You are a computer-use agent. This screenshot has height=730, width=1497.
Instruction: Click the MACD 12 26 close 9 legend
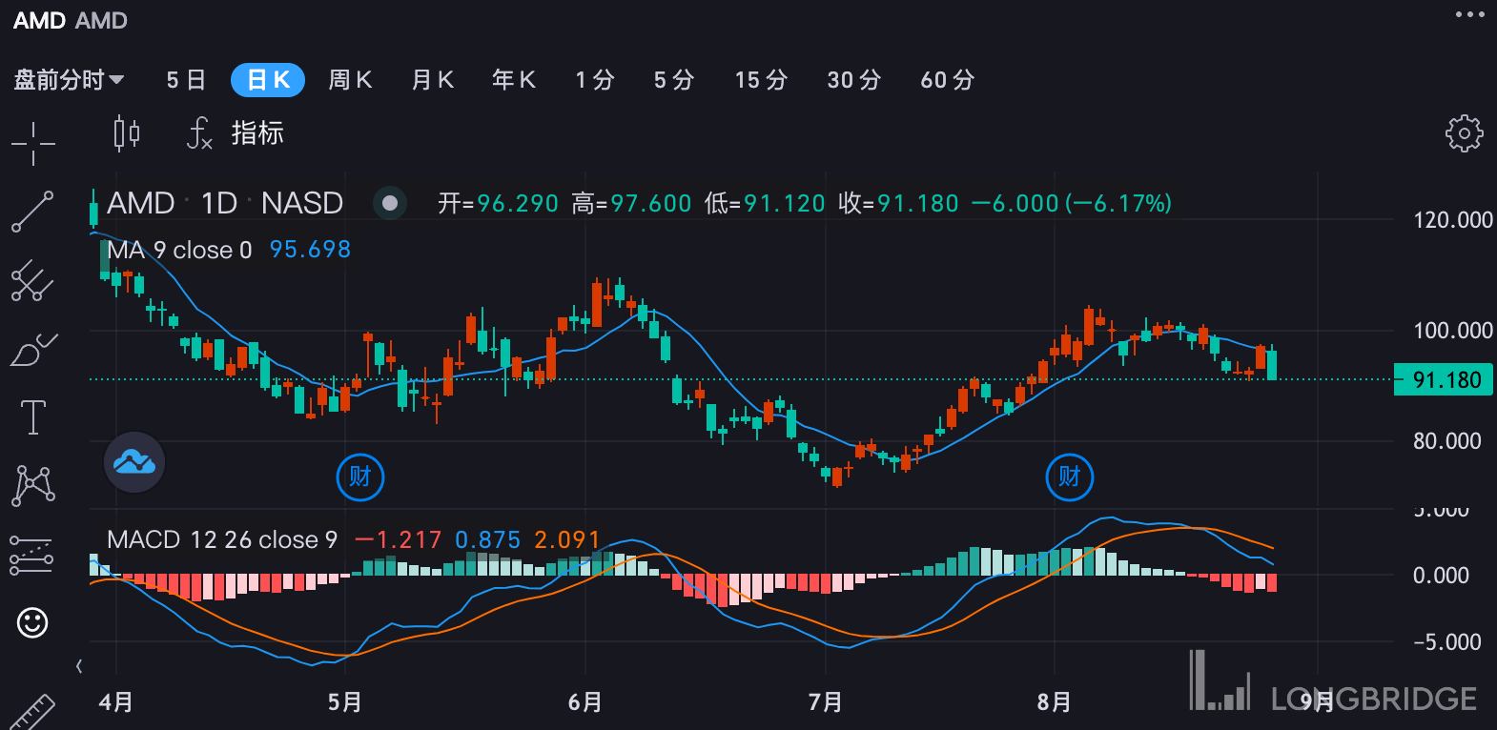click(x=222, y=539)
